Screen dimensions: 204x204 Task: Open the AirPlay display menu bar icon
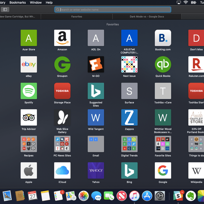(x=179, y=3)
